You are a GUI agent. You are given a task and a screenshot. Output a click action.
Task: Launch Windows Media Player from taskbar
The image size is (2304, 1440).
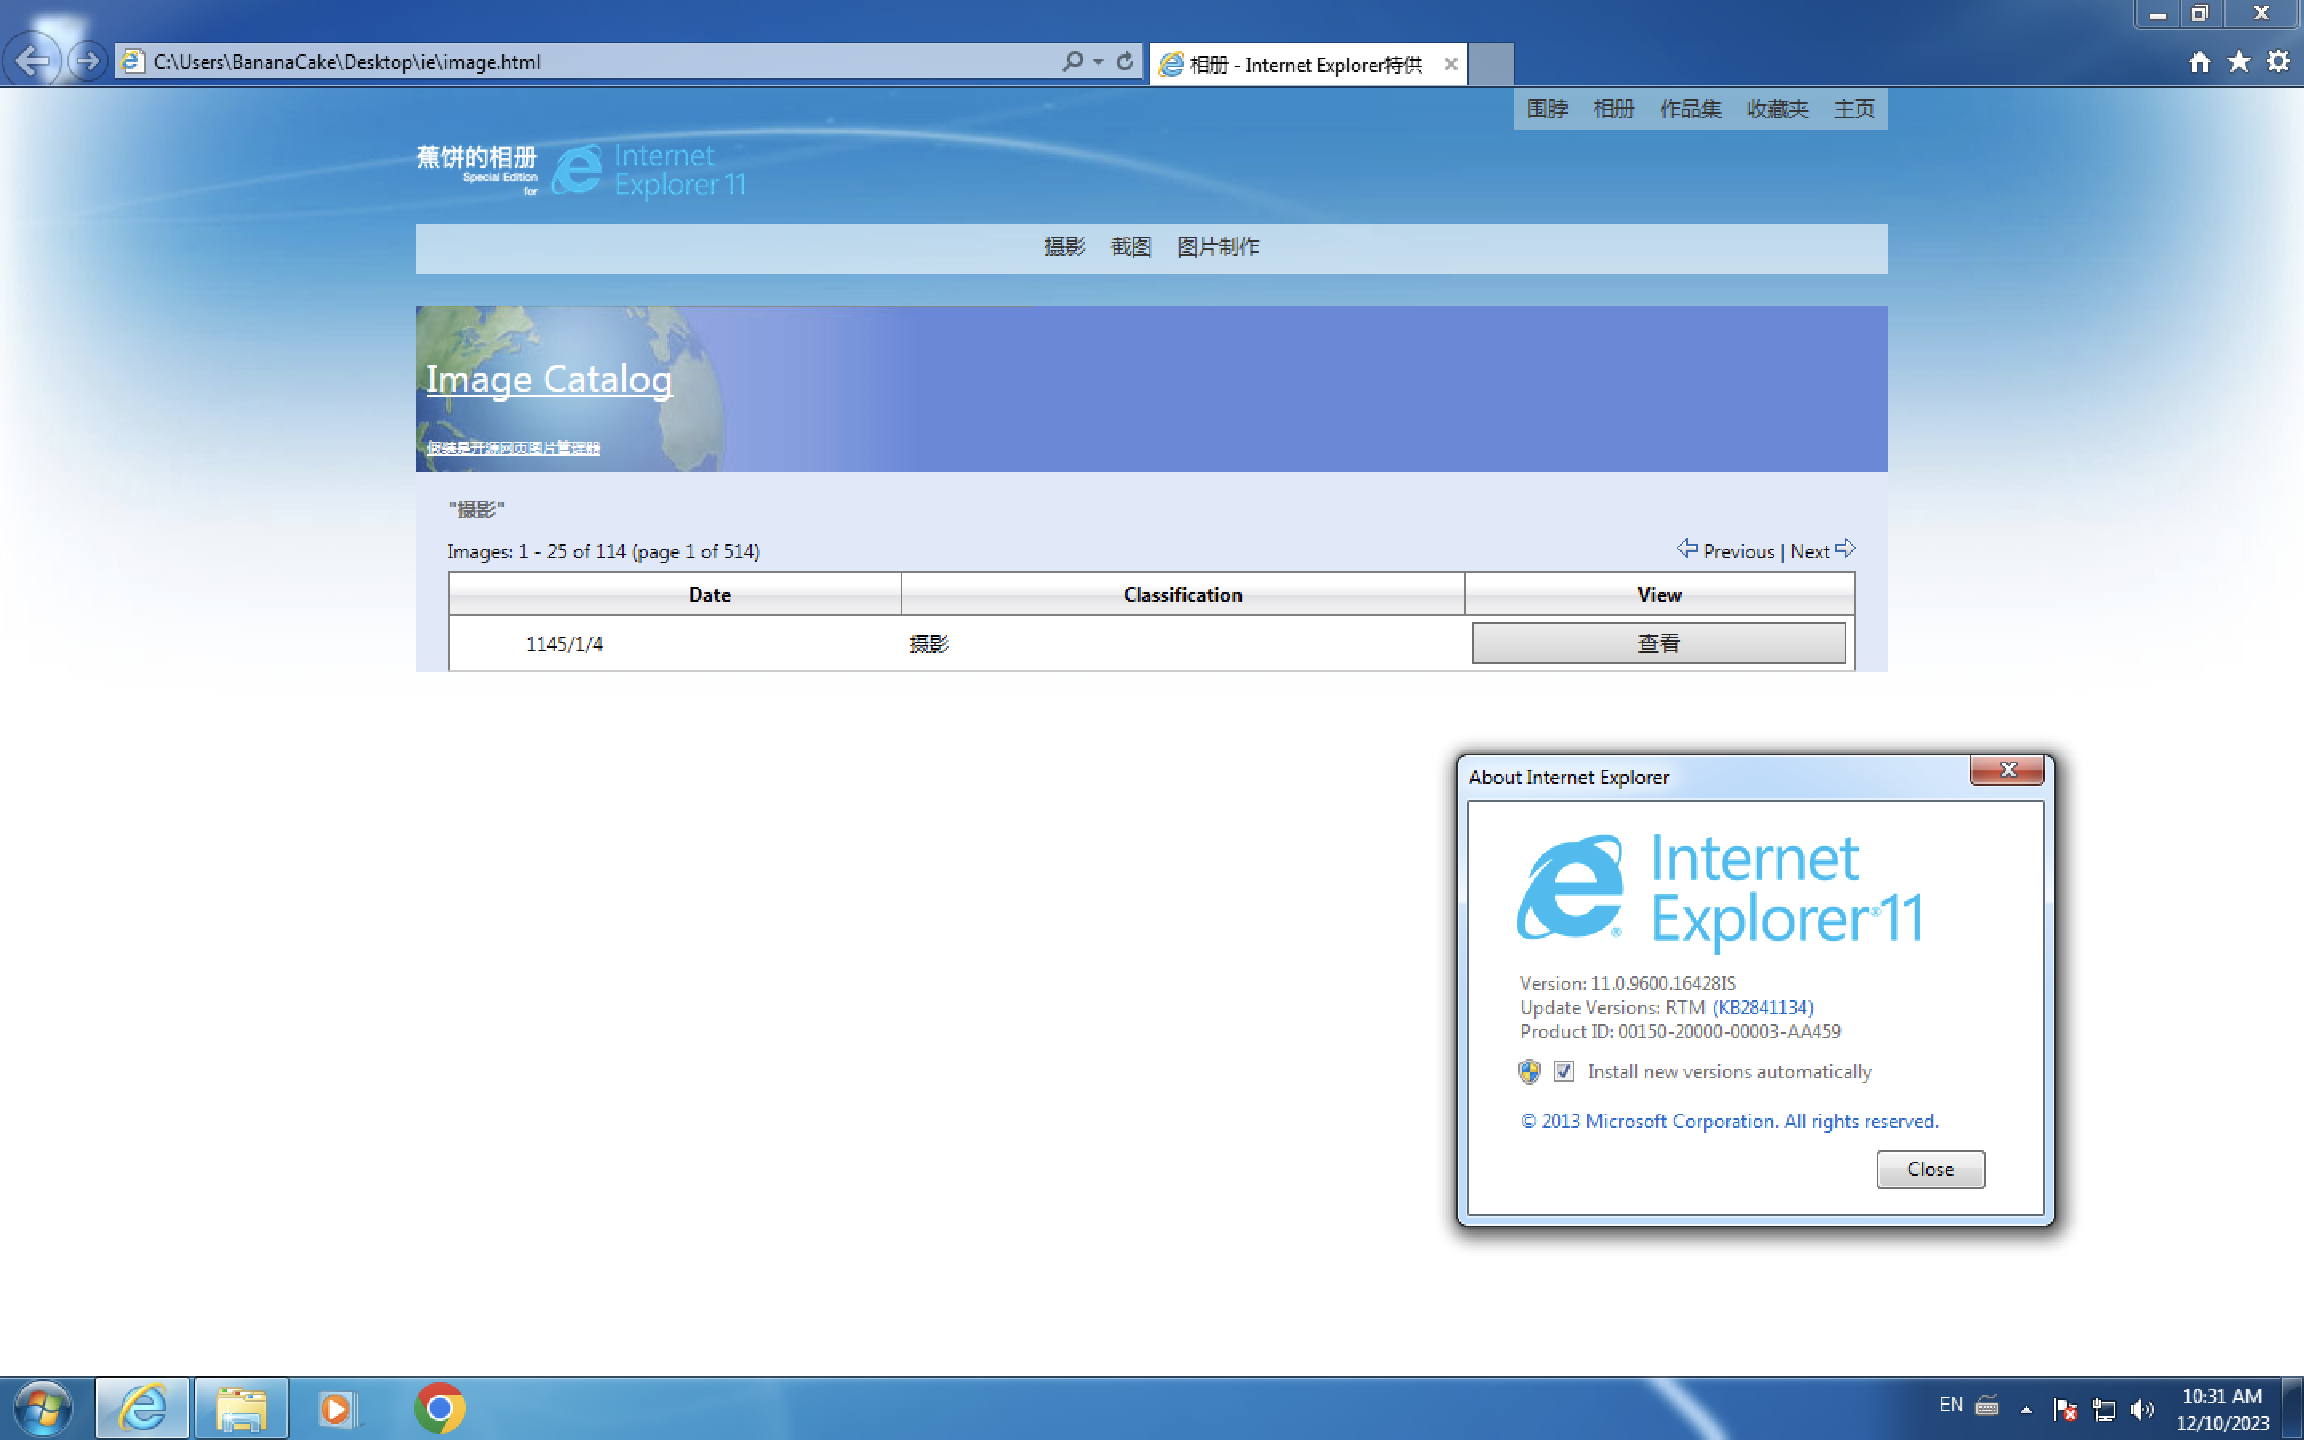click(x=340, y=1409)
